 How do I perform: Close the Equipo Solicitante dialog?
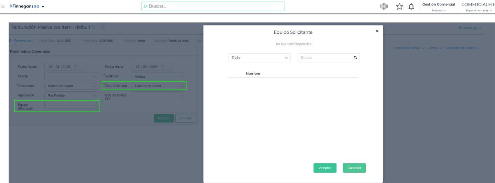377,31
